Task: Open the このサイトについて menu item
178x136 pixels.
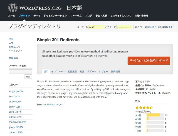Action: 121,16
